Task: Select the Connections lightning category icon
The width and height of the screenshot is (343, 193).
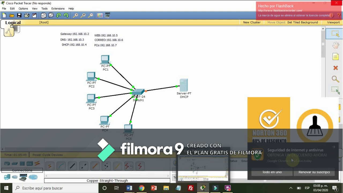Action: [x=37, y=163]
